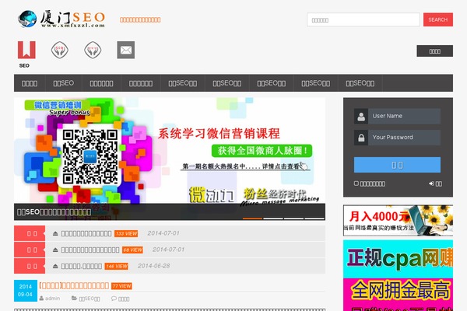Click the admin author link
This screenshot has height=311, width=467.
pyautogui.click(x=52, y=299)
